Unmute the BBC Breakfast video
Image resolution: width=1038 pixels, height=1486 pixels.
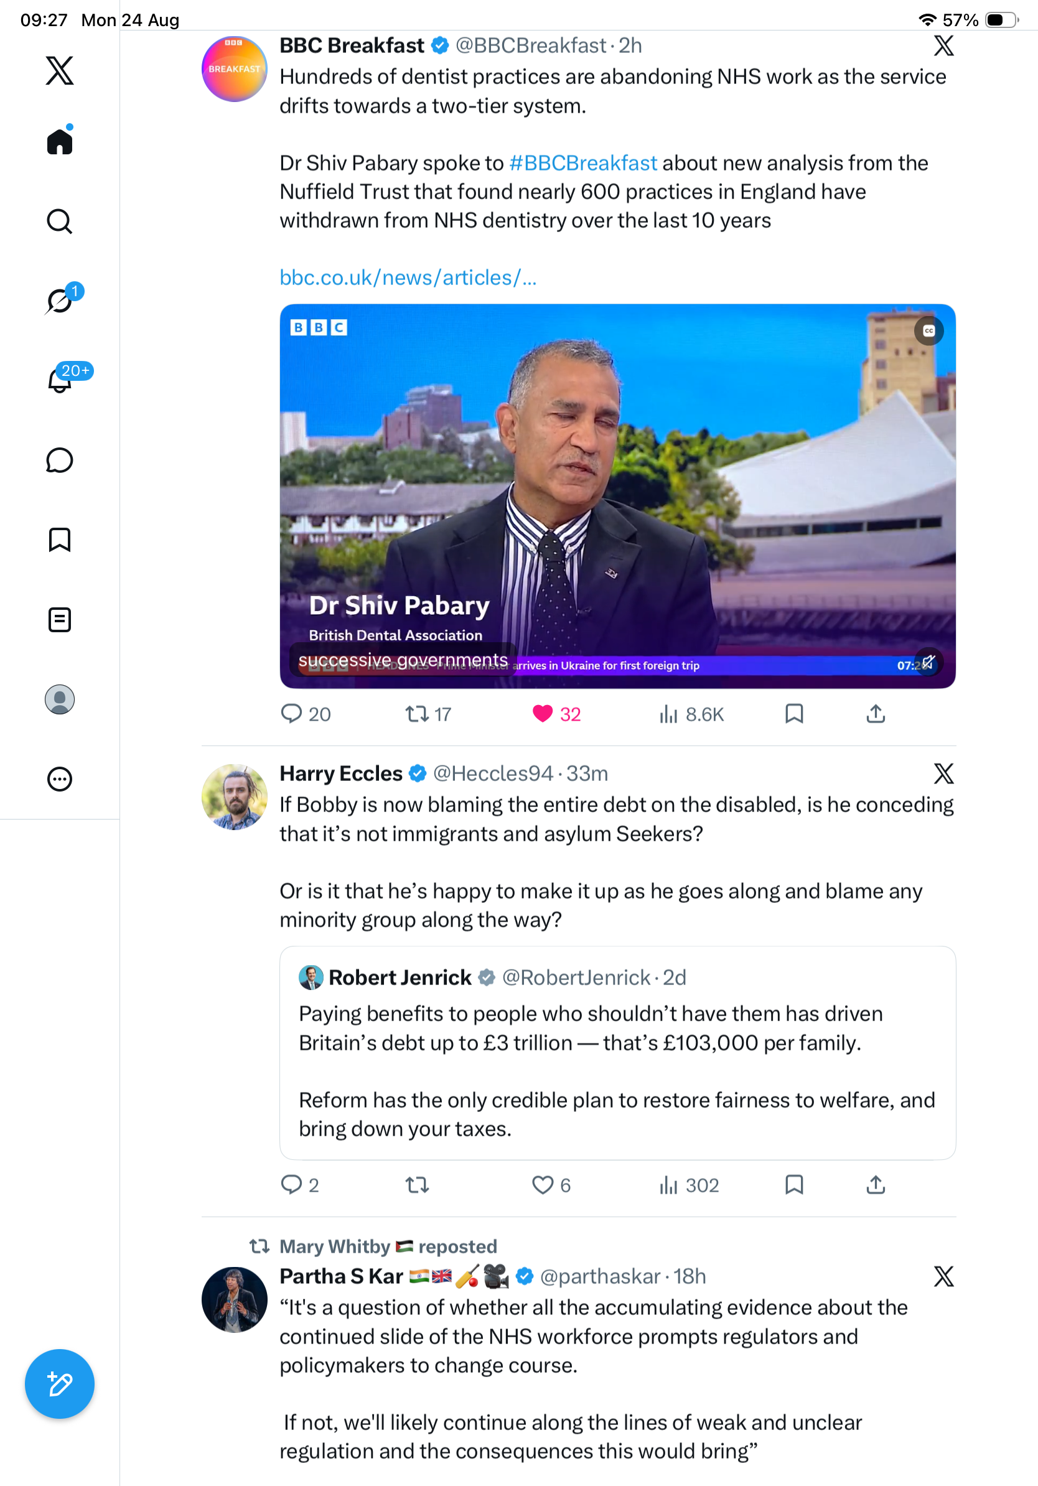(928, 663)
